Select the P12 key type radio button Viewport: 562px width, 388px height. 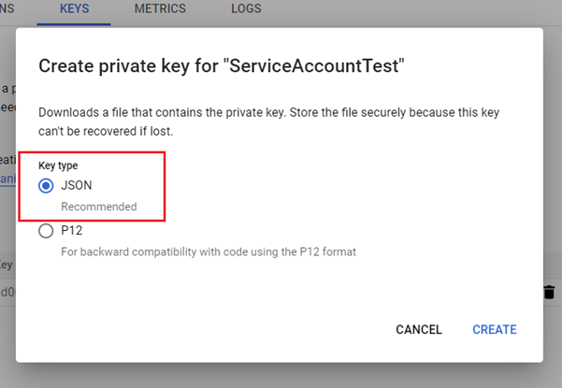47,231
